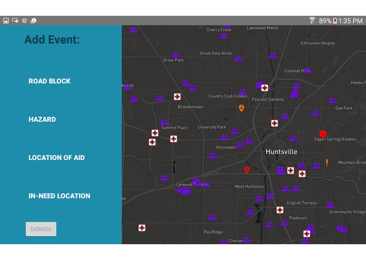Tap the Lakewood Manor label
This screenshot has height=260, width=366.
coord(263,28)
